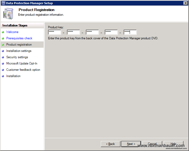This screenshot has height=151, width=189.
Task: Click blue bullet beside Customer feedback option
Action: pos(3,70)
